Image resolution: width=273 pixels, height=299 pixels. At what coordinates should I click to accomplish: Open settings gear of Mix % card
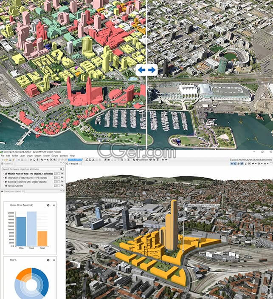click(48, 259)
